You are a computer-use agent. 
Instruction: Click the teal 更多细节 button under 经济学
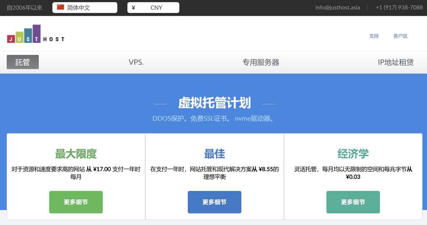click(x=353, y=202)
